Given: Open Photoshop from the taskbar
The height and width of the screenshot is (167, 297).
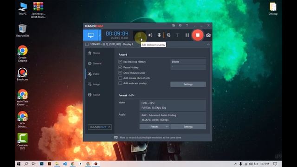Looking at the screenshot, I should point(42,164).
